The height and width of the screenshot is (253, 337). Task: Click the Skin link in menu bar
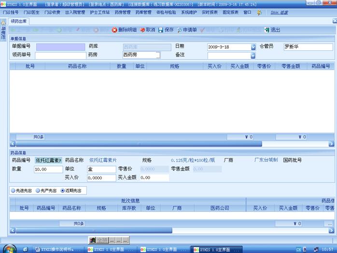[x=279, y=13]
